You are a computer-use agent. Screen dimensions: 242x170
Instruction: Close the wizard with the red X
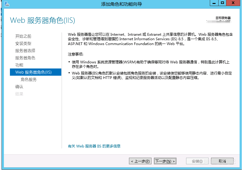coord(234,3)
